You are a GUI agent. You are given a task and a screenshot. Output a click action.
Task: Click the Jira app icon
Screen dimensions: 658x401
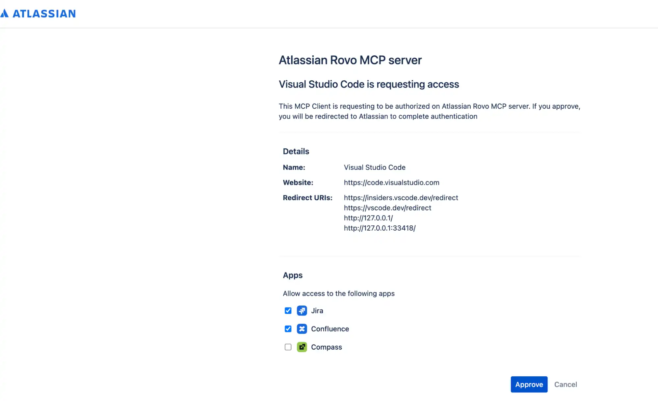tap(302, 311)
